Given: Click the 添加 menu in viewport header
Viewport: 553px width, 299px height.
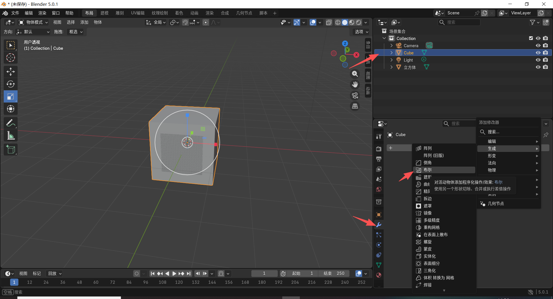Looking at the screenshot, I should 84,22.
